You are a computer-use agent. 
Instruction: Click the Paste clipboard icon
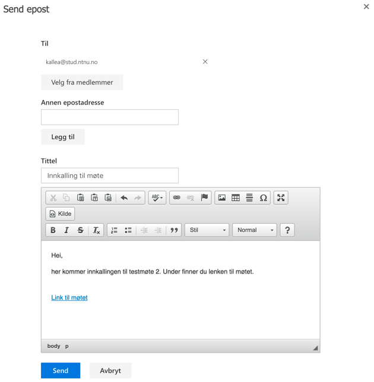(81, 198)
